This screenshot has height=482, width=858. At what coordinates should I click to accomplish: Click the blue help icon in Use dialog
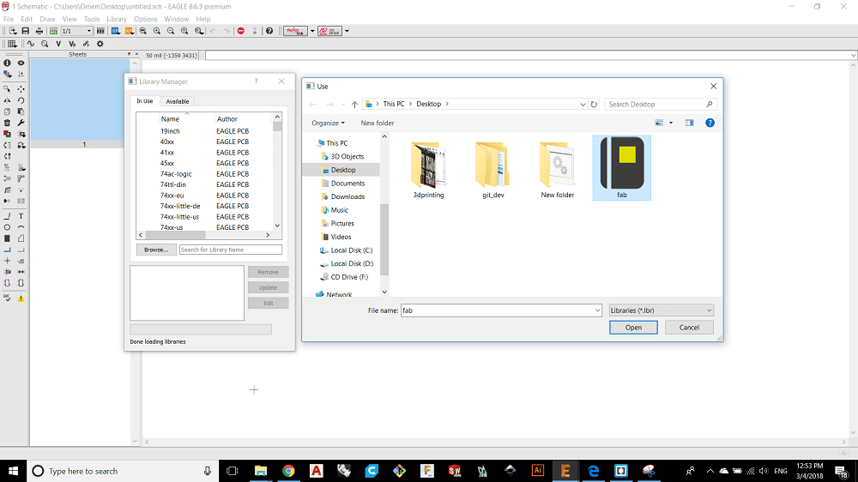point(710,123)
